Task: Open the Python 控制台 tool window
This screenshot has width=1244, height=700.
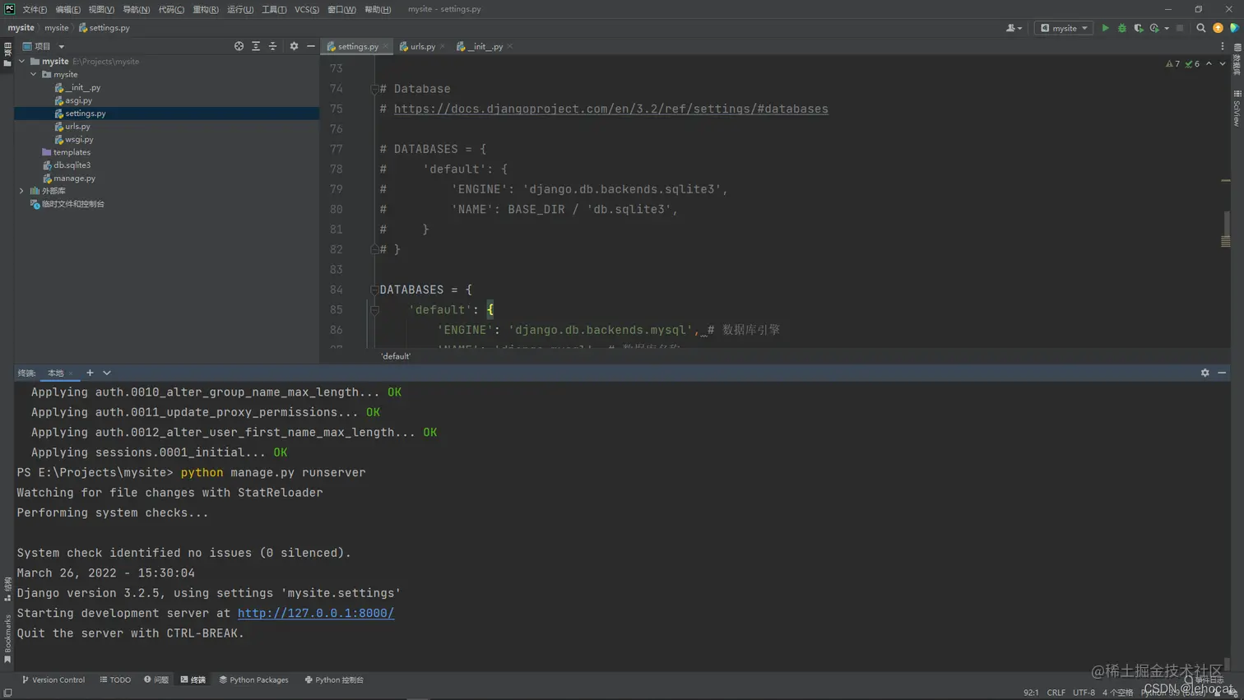Action: (x=334, y=679)
